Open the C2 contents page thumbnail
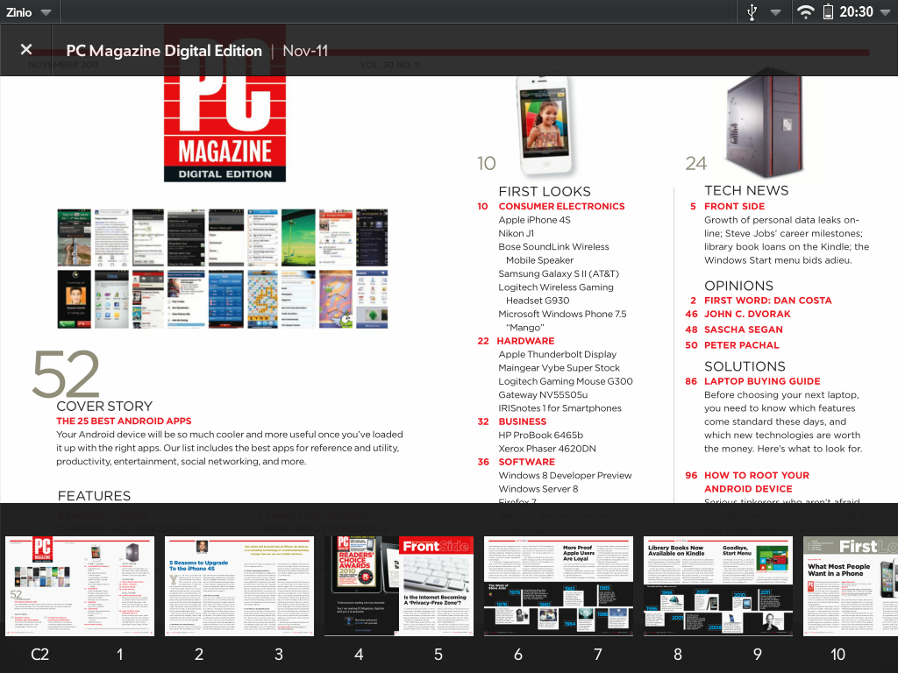 click(80, 586)
